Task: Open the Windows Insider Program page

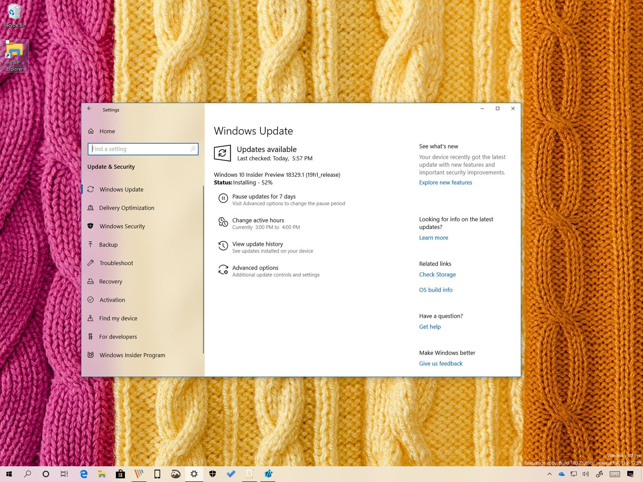Action: [x=132, y=355]
